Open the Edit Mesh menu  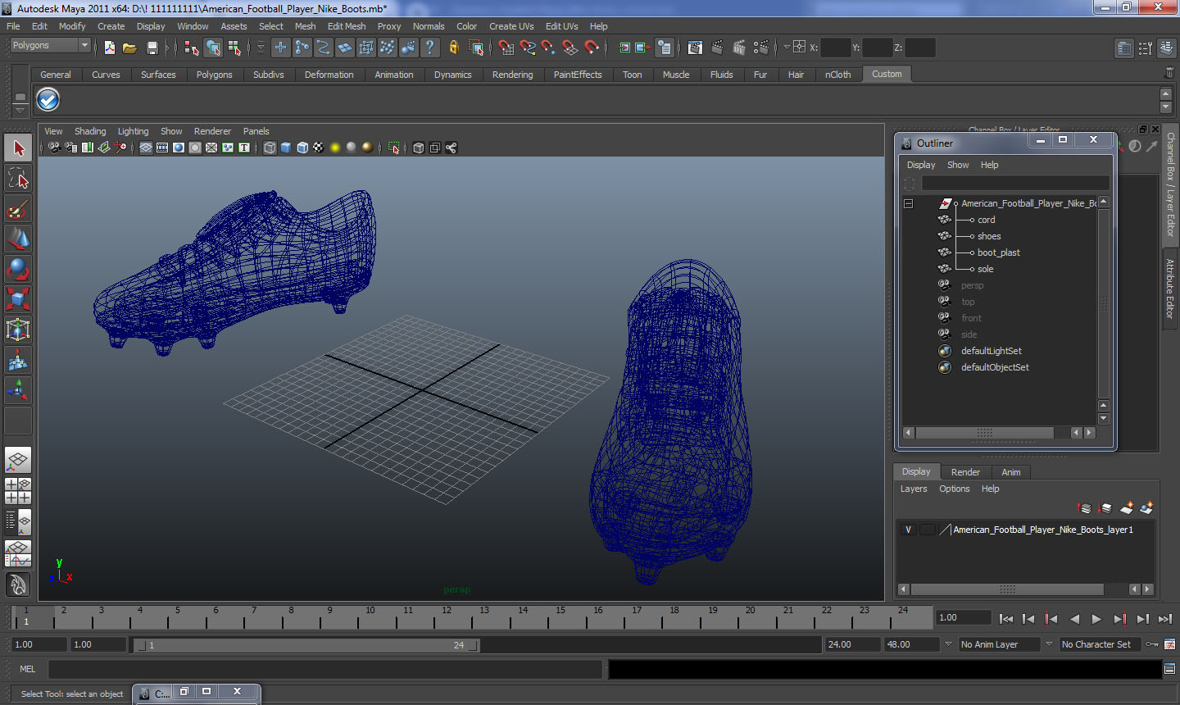point(347,26)
